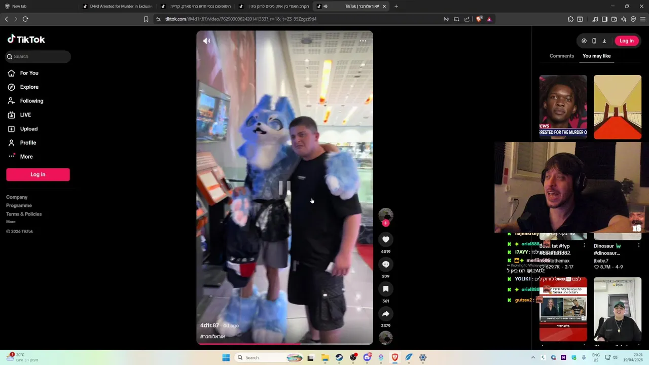
Task: Expand the Programme footer section
Action: click(x=19, y=205)
